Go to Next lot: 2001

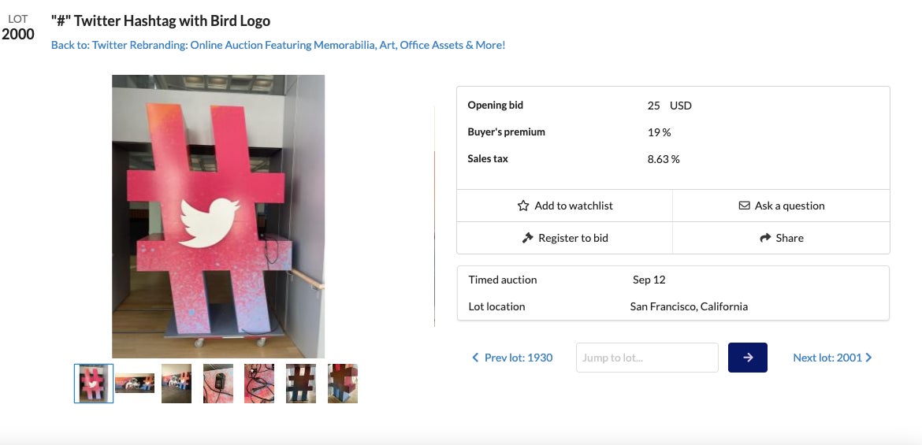click(827, 358)
